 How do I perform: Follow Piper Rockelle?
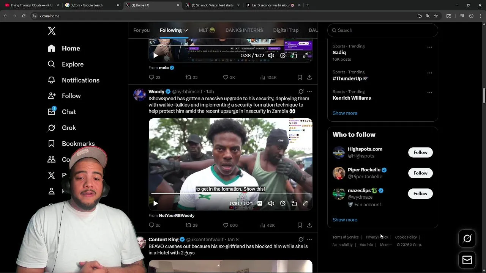coord(420,173)
